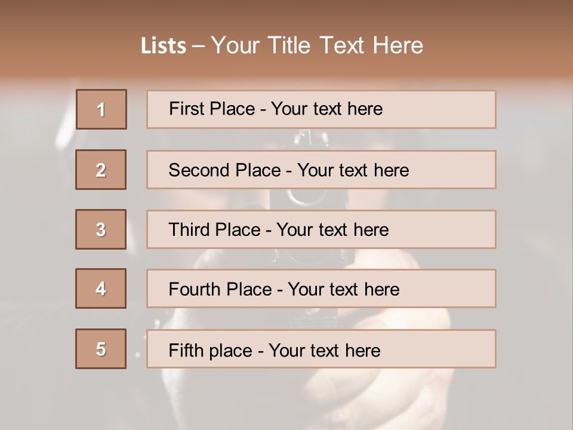Viewport: 573px width, 430px height.
Task: Click the word Third in list item three
Action: click(189, 229)
